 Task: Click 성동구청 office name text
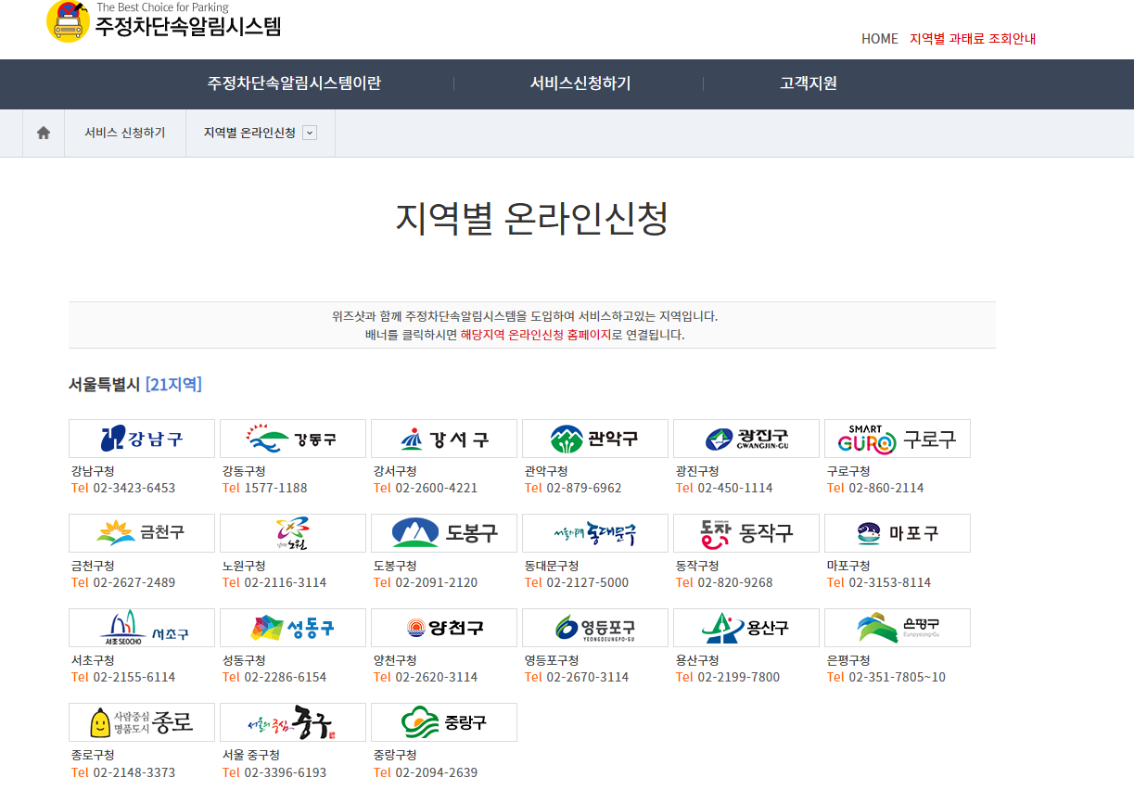click(244, 660)
